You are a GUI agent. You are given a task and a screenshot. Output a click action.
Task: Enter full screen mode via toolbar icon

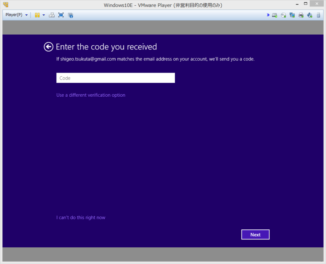[61, 15]
